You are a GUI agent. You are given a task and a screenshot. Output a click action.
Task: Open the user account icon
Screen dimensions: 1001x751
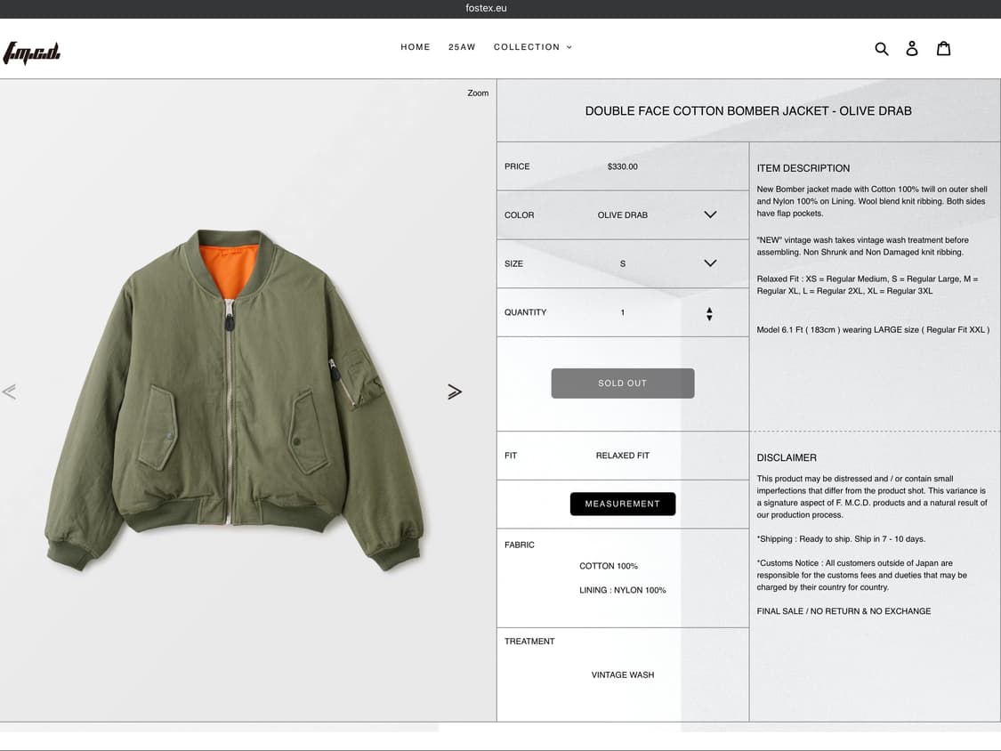pyautogui.click(x=911, y=48)
